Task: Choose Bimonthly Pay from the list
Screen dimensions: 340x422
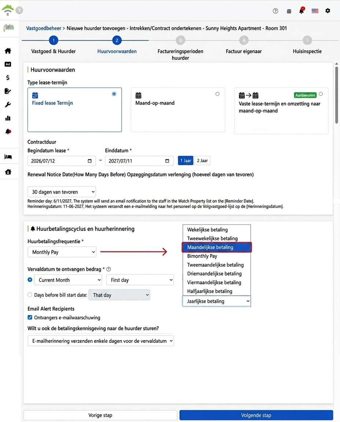Action: click(217, 256)
